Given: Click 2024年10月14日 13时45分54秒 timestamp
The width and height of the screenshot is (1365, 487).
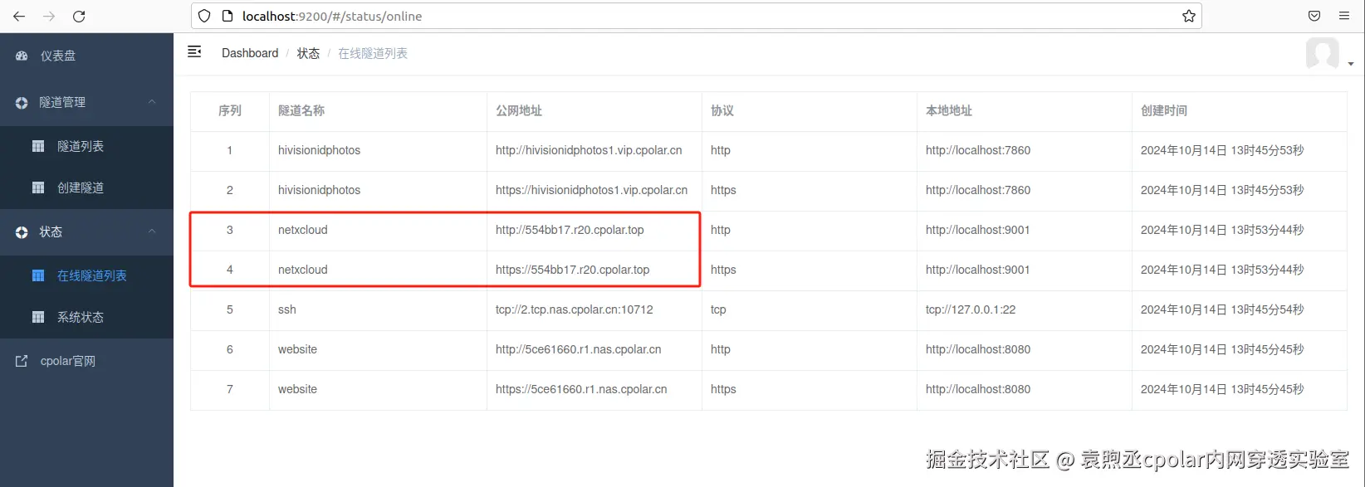Looking at the screenshot, I should click(1222, 309).
